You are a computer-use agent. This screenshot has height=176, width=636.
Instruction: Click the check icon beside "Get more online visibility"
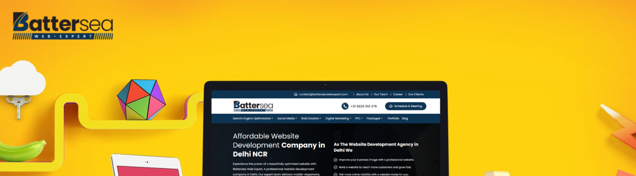(335, 174)
